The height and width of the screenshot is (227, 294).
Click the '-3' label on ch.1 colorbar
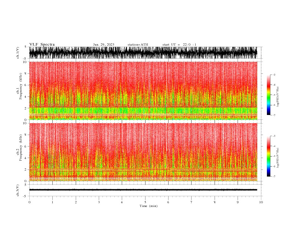coord(274,75)
